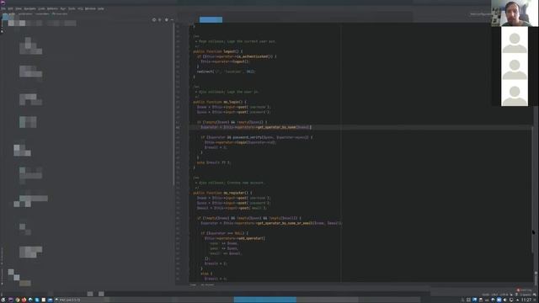
Task: Open the Edit menu
Action: [10, 8]
